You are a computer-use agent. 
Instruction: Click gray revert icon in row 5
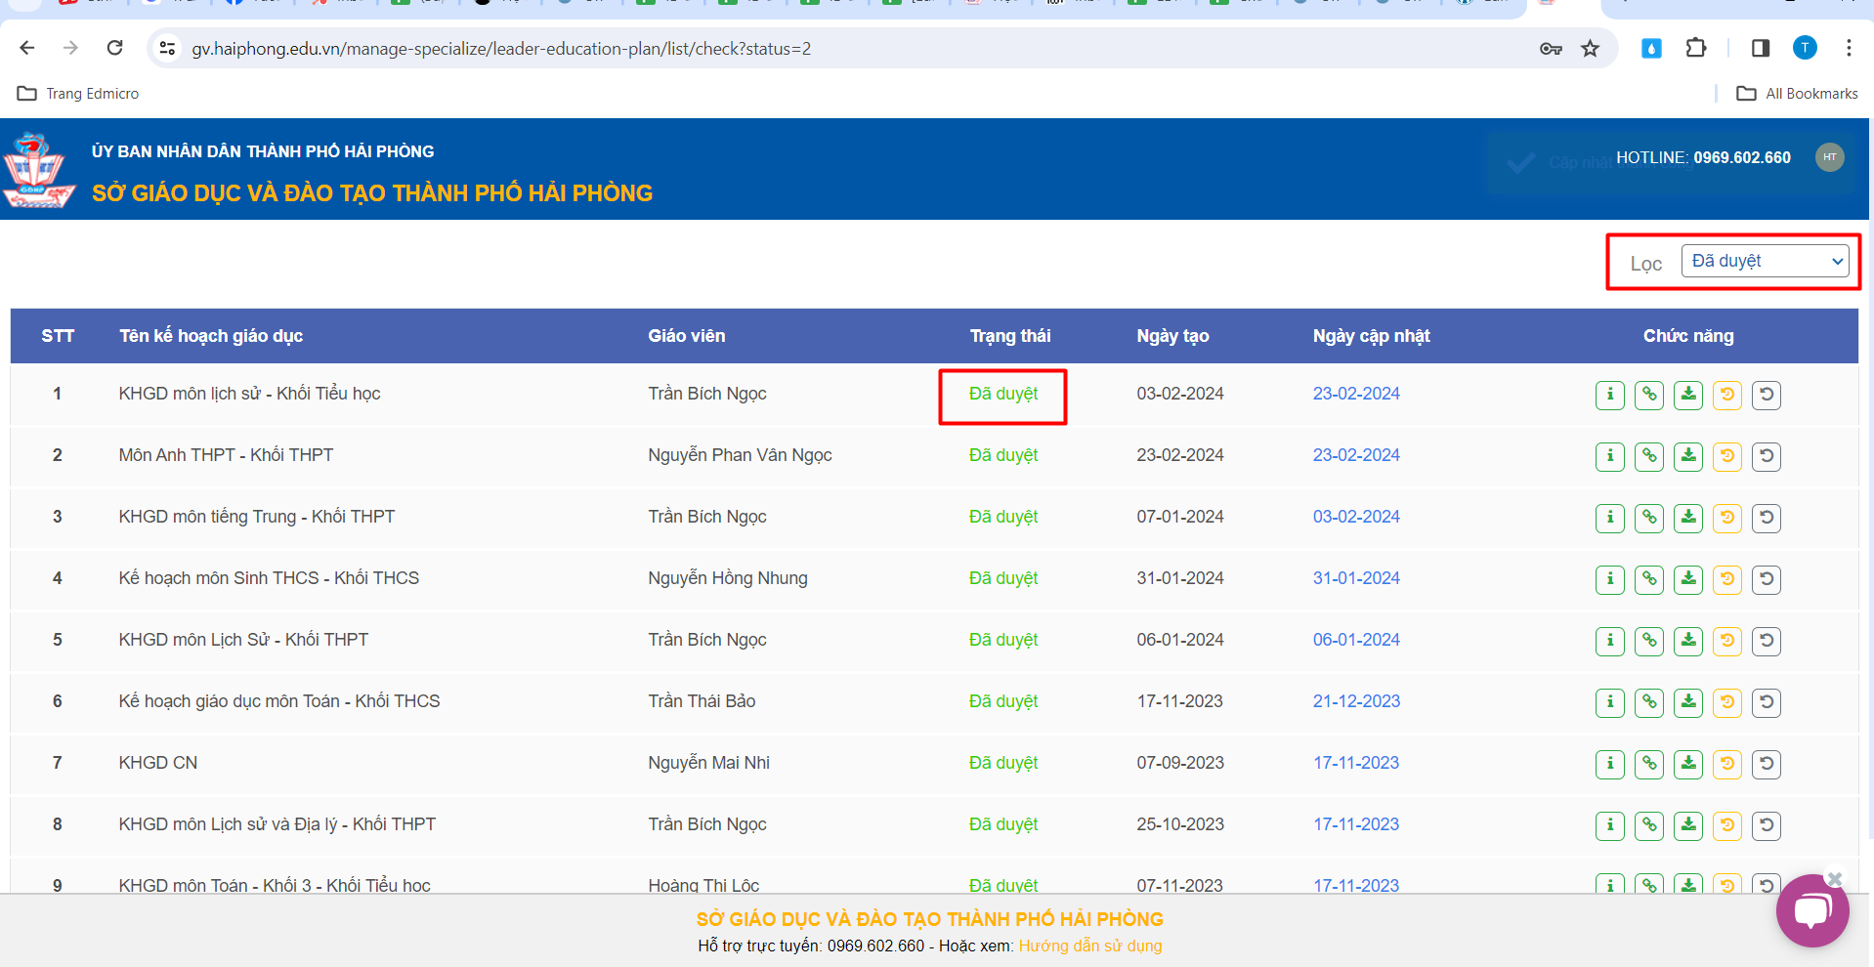(1766, 641)
